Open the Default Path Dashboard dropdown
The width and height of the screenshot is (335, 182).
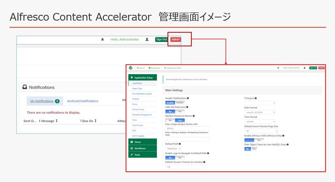(x=174, y=149)
